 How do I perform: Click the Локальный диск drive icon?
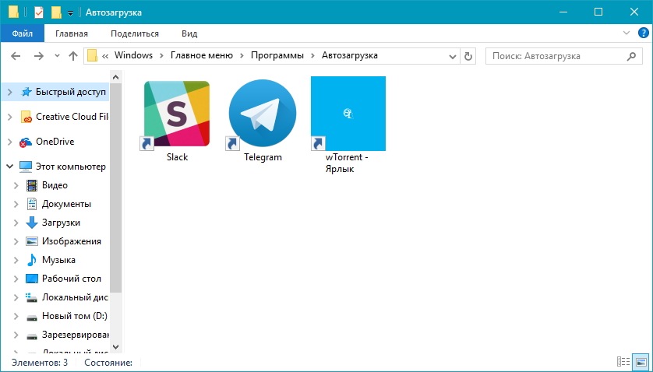tap(32, 297)
